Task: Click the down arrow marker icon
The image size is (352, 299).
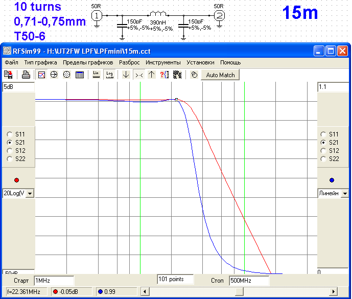Action: 126,75
